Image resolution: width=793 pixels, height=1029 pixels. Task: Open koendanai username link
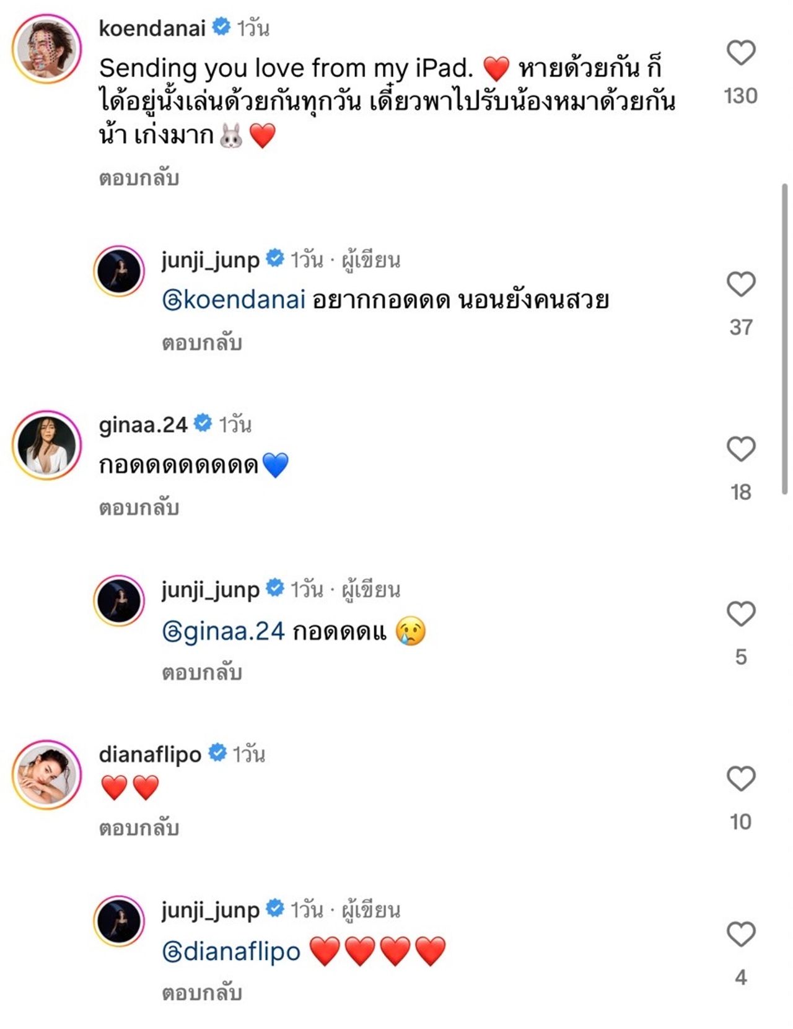point(152,28)
